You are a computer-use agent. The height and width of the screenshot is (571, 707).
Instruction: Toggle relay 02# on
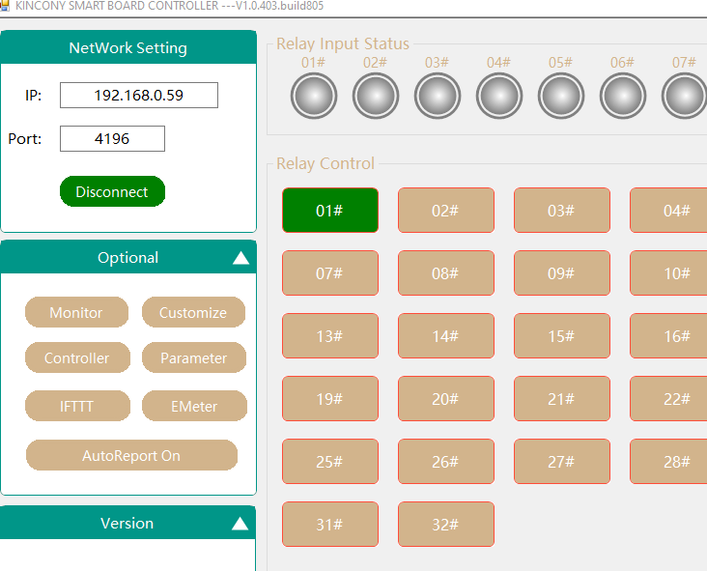click(445, 211)
